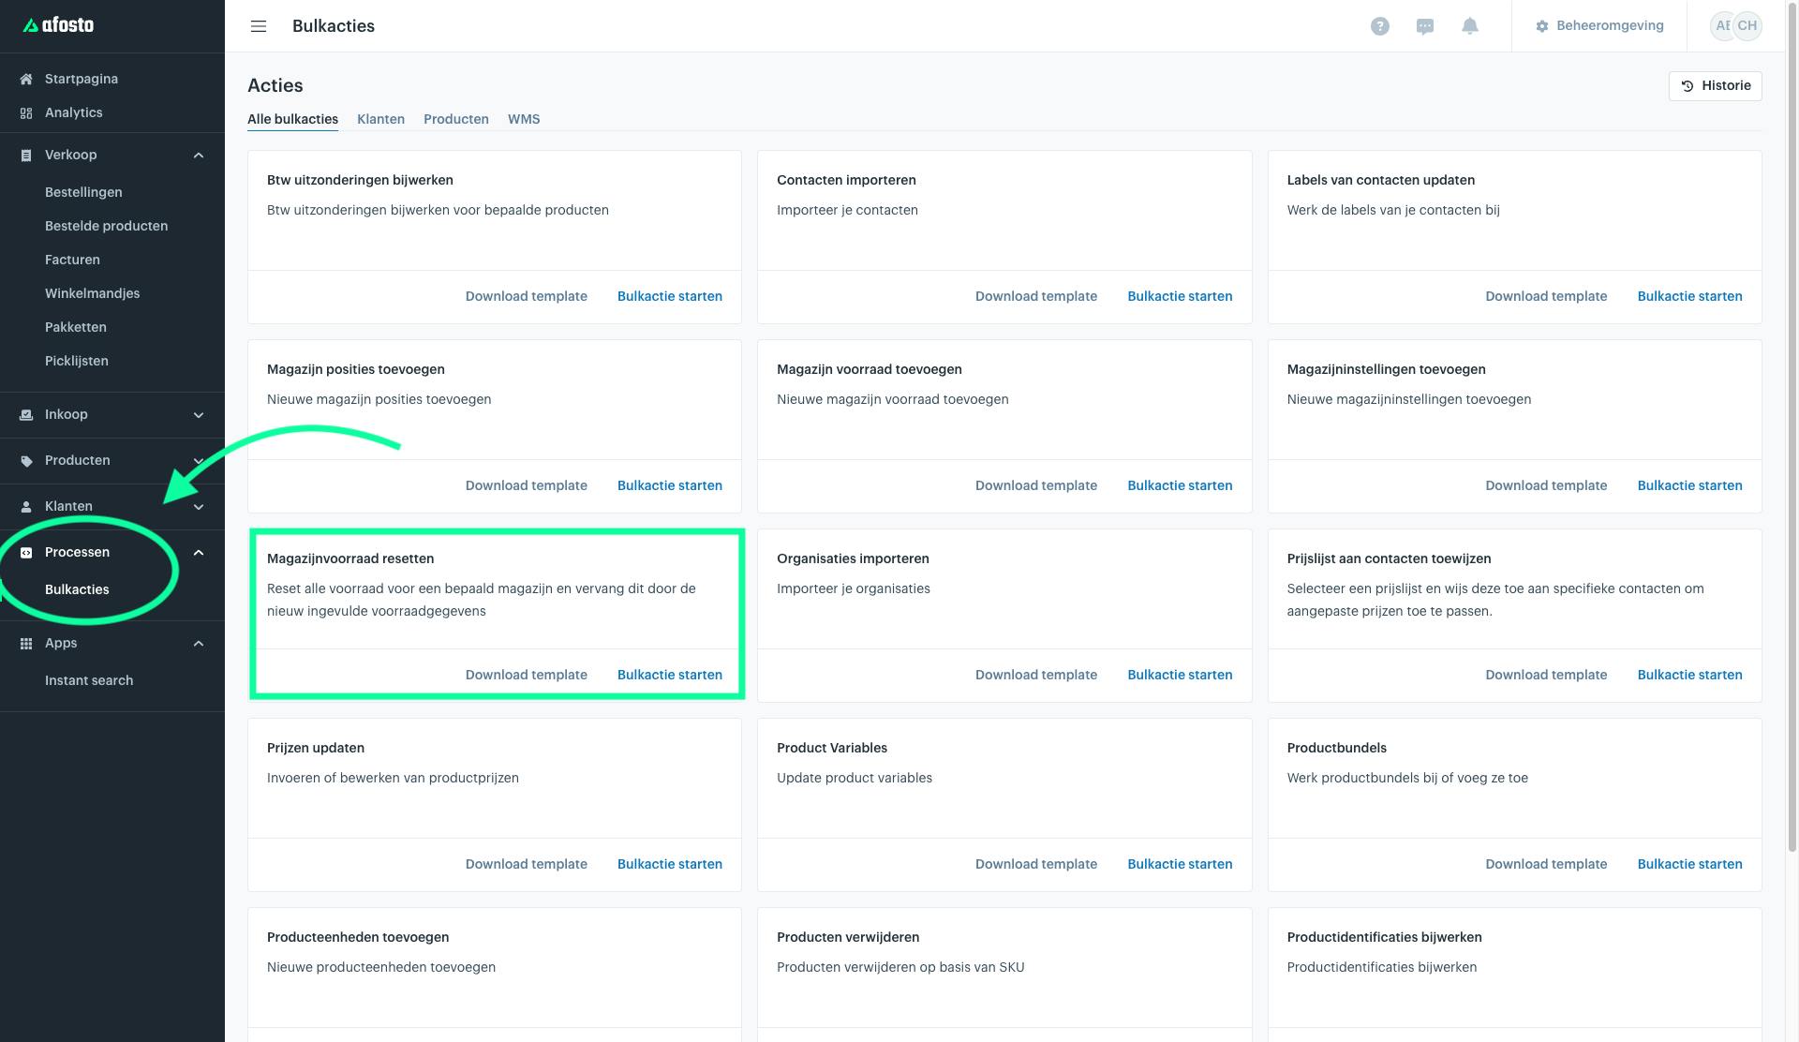The width and height of the screenshot is (1799, 1042).
Task: Open Pakketten in the sidebar
Action: point(76,327)
